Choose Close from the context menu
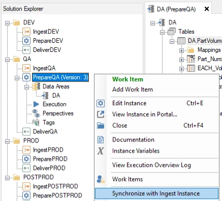Screen dimensions: 222x201 (x=156, y=126)
